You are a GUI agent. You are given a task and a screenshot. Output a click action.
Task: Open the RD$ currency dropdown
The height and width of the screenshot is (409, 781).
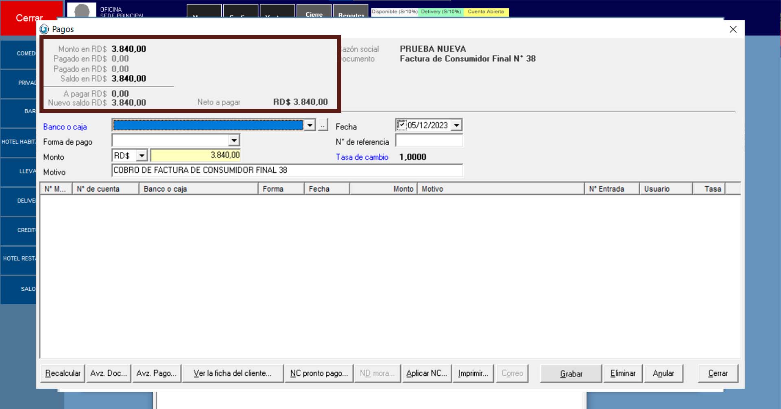[x=141, y=156]
